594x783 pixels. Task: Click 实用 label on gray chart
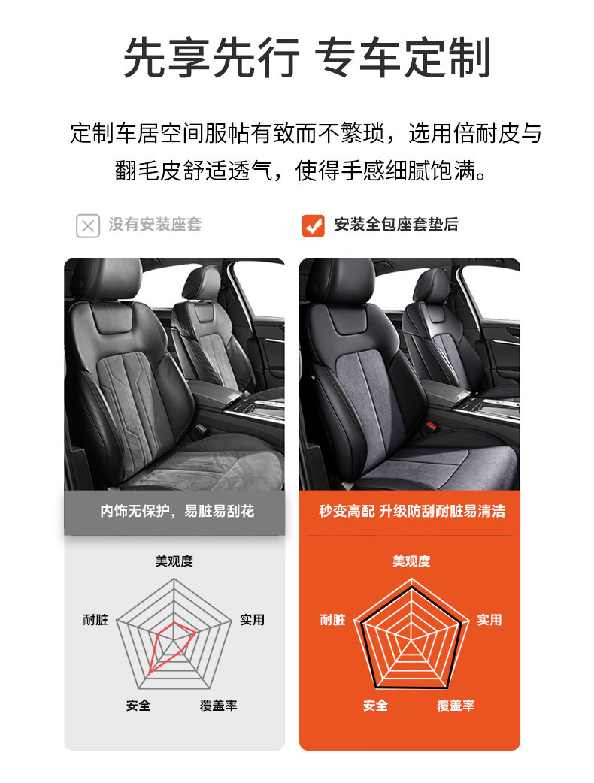point(252,620)
